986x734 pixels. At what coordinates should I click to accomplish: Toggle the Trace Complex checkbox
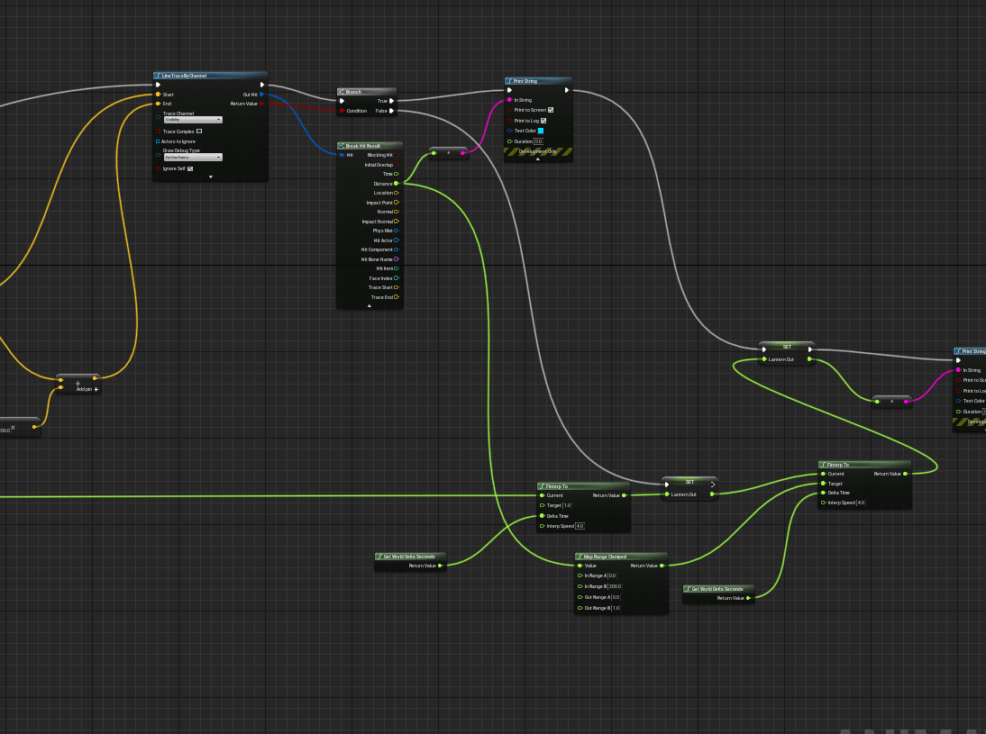tap(199, 131)
